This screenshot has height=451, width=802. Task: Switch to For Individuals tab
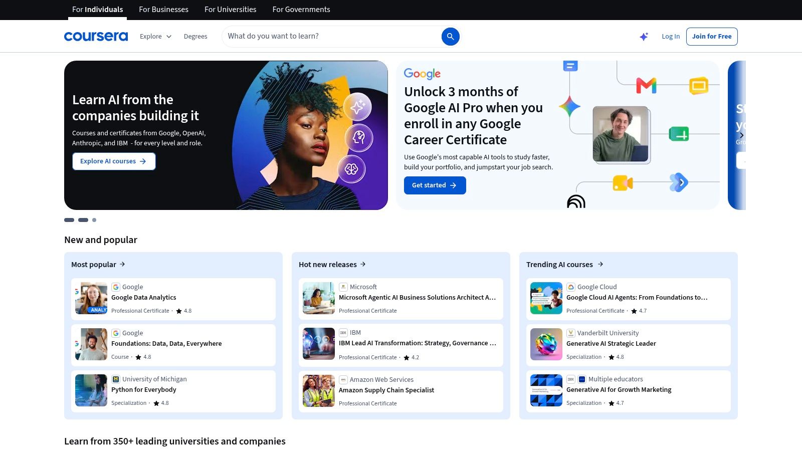click(x=97, y=10)
